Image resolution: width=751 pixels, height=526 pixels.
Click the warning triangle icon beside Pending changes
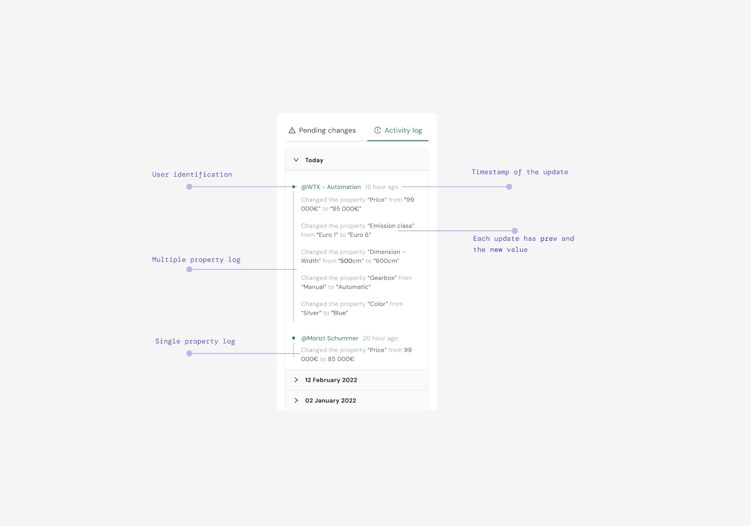(292, 130)
